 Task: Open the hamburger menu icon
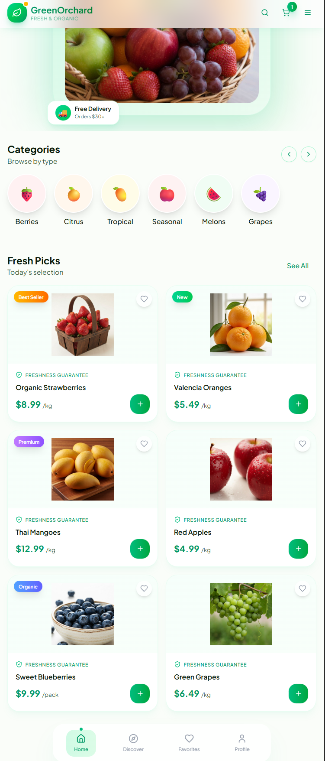(308, 13)
